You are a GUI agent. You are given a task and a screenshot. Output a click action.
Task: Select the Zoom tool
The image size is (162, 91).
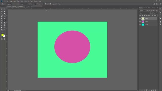click(5, 30)
